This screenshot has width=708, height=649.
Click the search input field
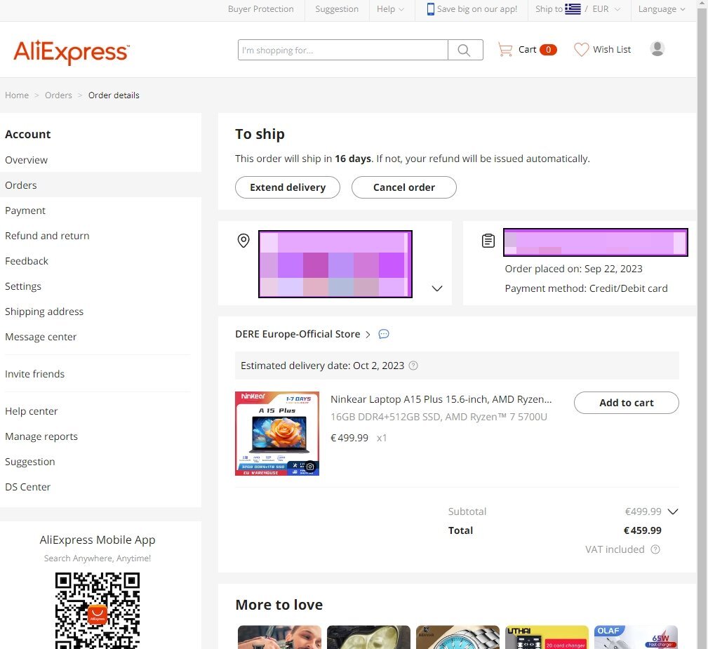342,50
